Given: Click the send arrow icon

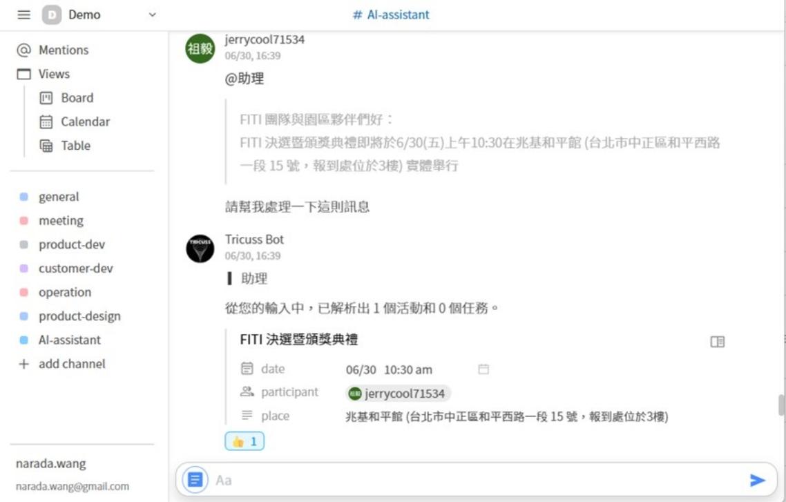Looking at the screenshot, I should [757, 480].
